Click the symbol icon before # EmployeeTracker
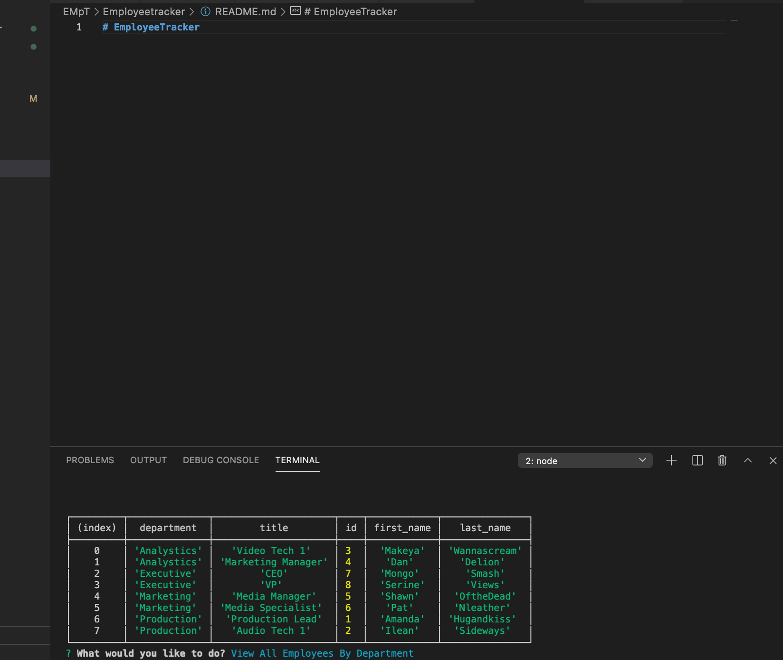Screen dimensions: 783x660 [x=296, y=11]
